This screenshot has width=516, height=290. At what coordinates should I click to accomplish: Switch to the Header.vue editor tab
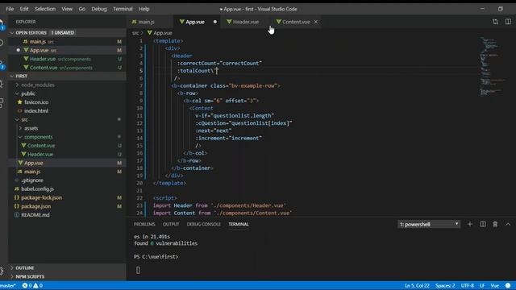coord(245,22)
